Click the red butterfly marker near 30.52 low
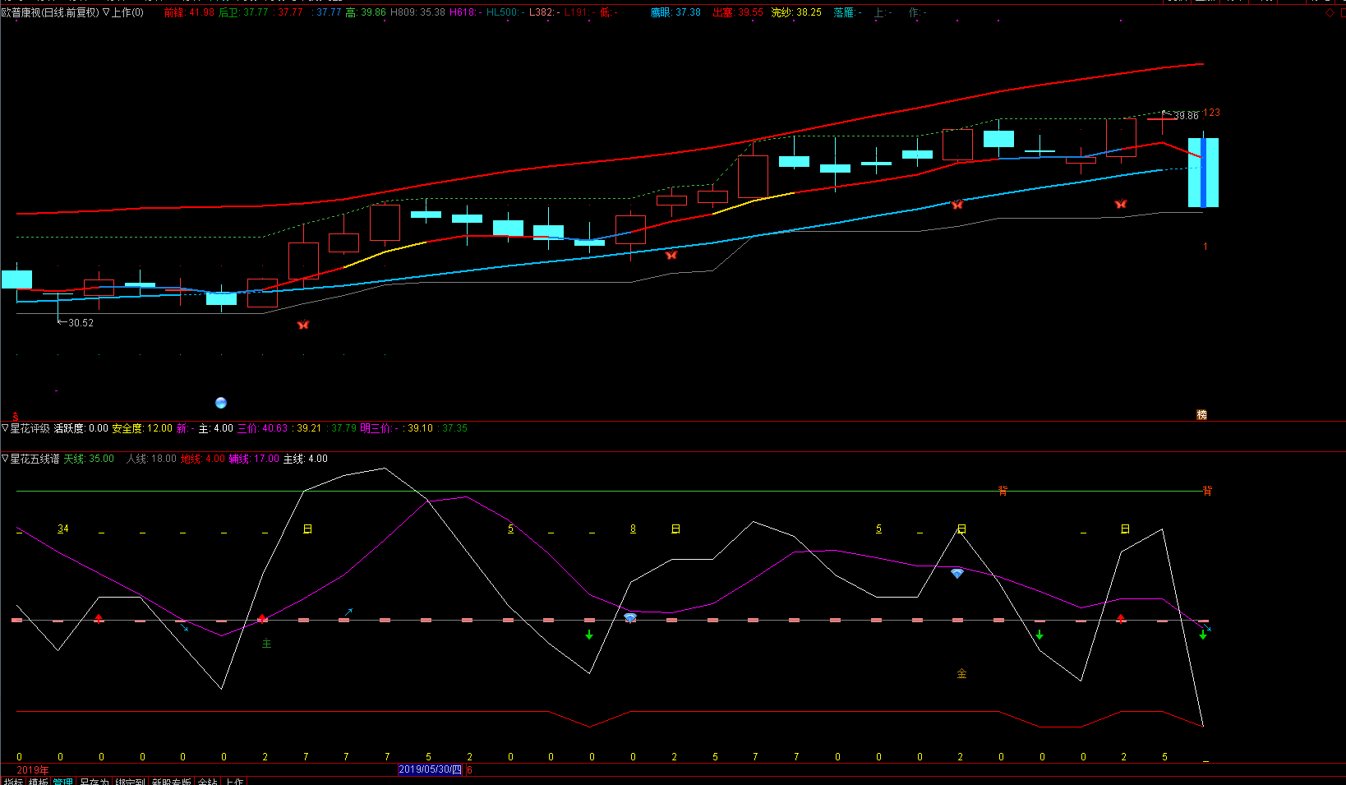This screenshot has height=785, width=1346. (303, 325)
